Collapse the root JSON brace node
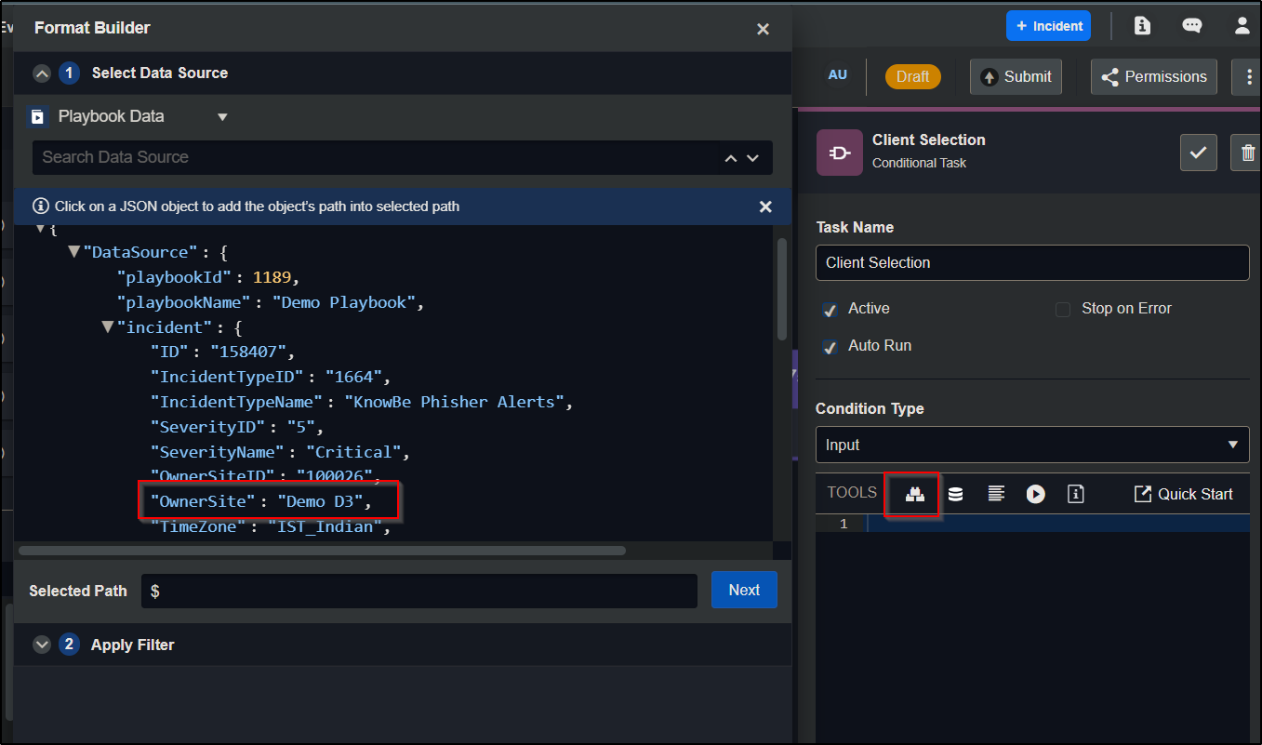The image size is (1262, 745). [x=40, y=229]
